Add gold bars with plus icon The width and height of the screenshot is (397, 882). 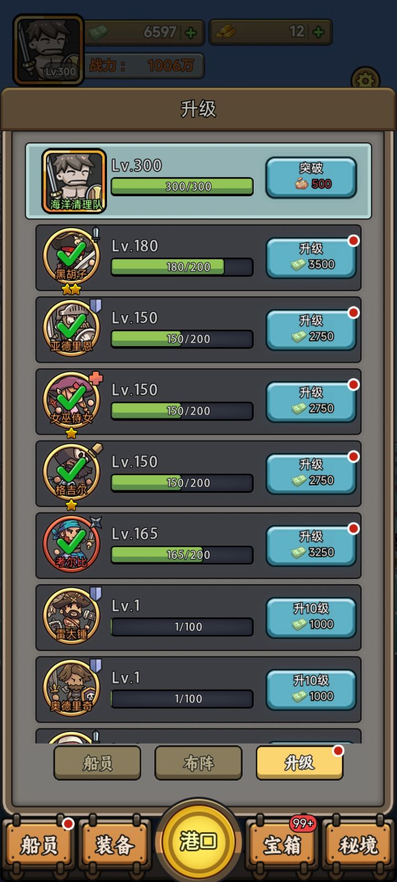pyautogui.click(x=318, y=32)
